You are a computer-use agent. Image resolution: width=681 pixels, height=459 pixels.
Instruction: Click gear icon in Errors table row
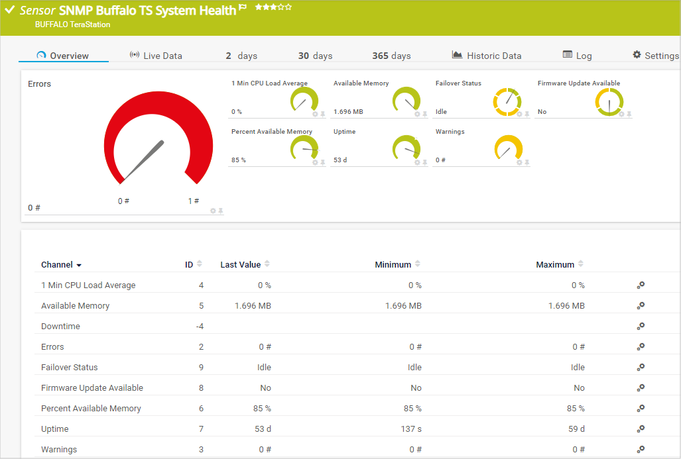tap(641, 346)
